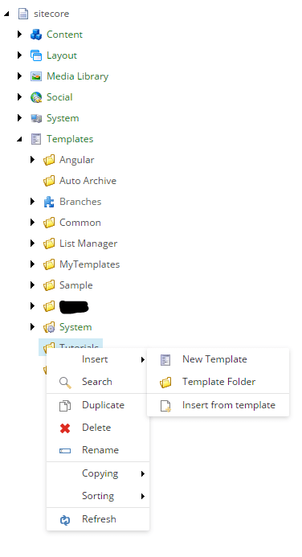302x557 pixels.
Task: Click the Angular folder icon
Action: coord(49,160)
